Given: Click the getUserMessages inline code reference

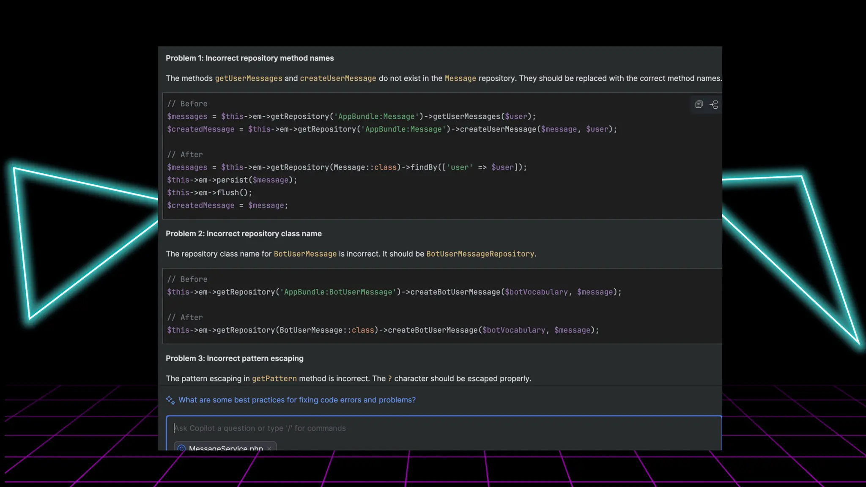Looking at the screenshot, I should pyautogui.click(x=248, y=78).
